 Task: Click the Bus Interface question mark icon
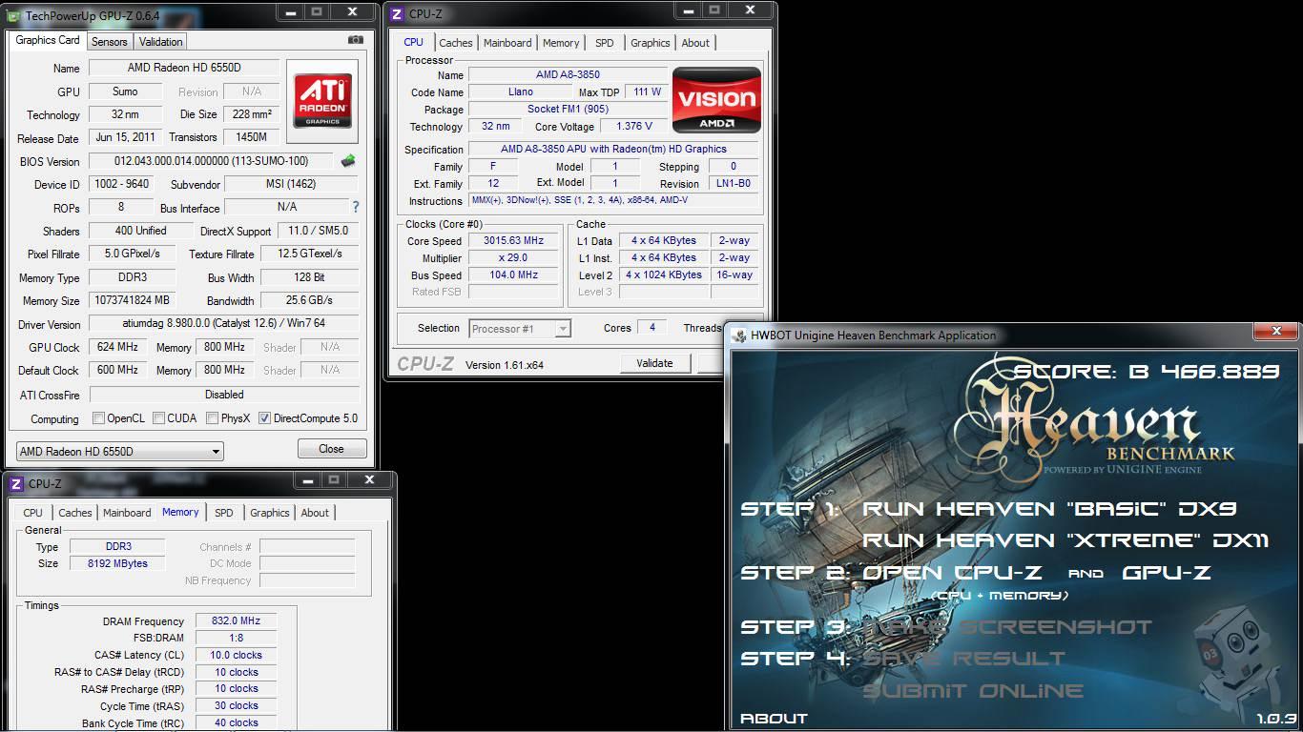[356, 207]
